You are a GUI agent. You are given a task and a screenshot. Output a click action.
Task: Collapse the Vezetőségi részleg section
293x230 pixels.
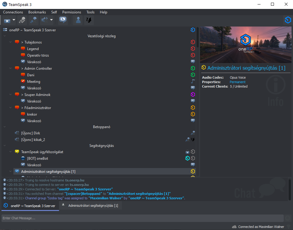point(5,36)
